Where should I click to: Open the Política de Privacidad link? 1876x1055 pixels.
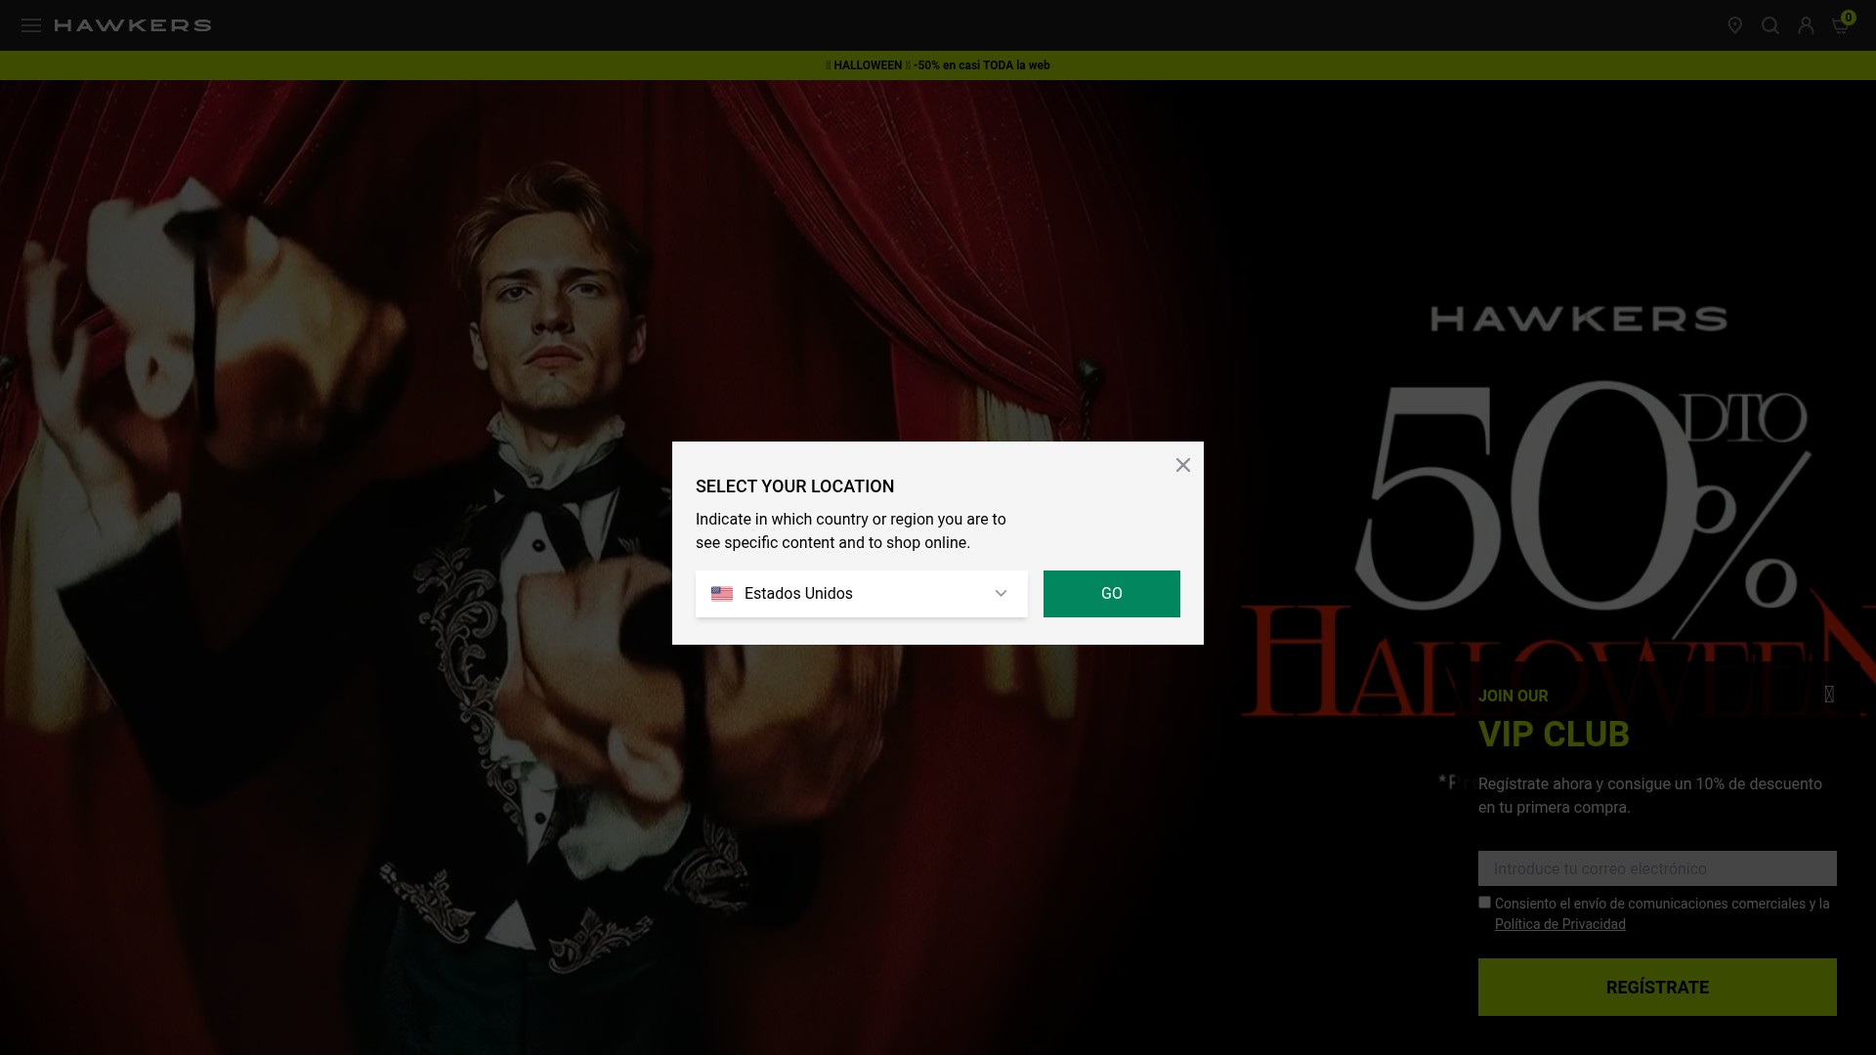1560,924
